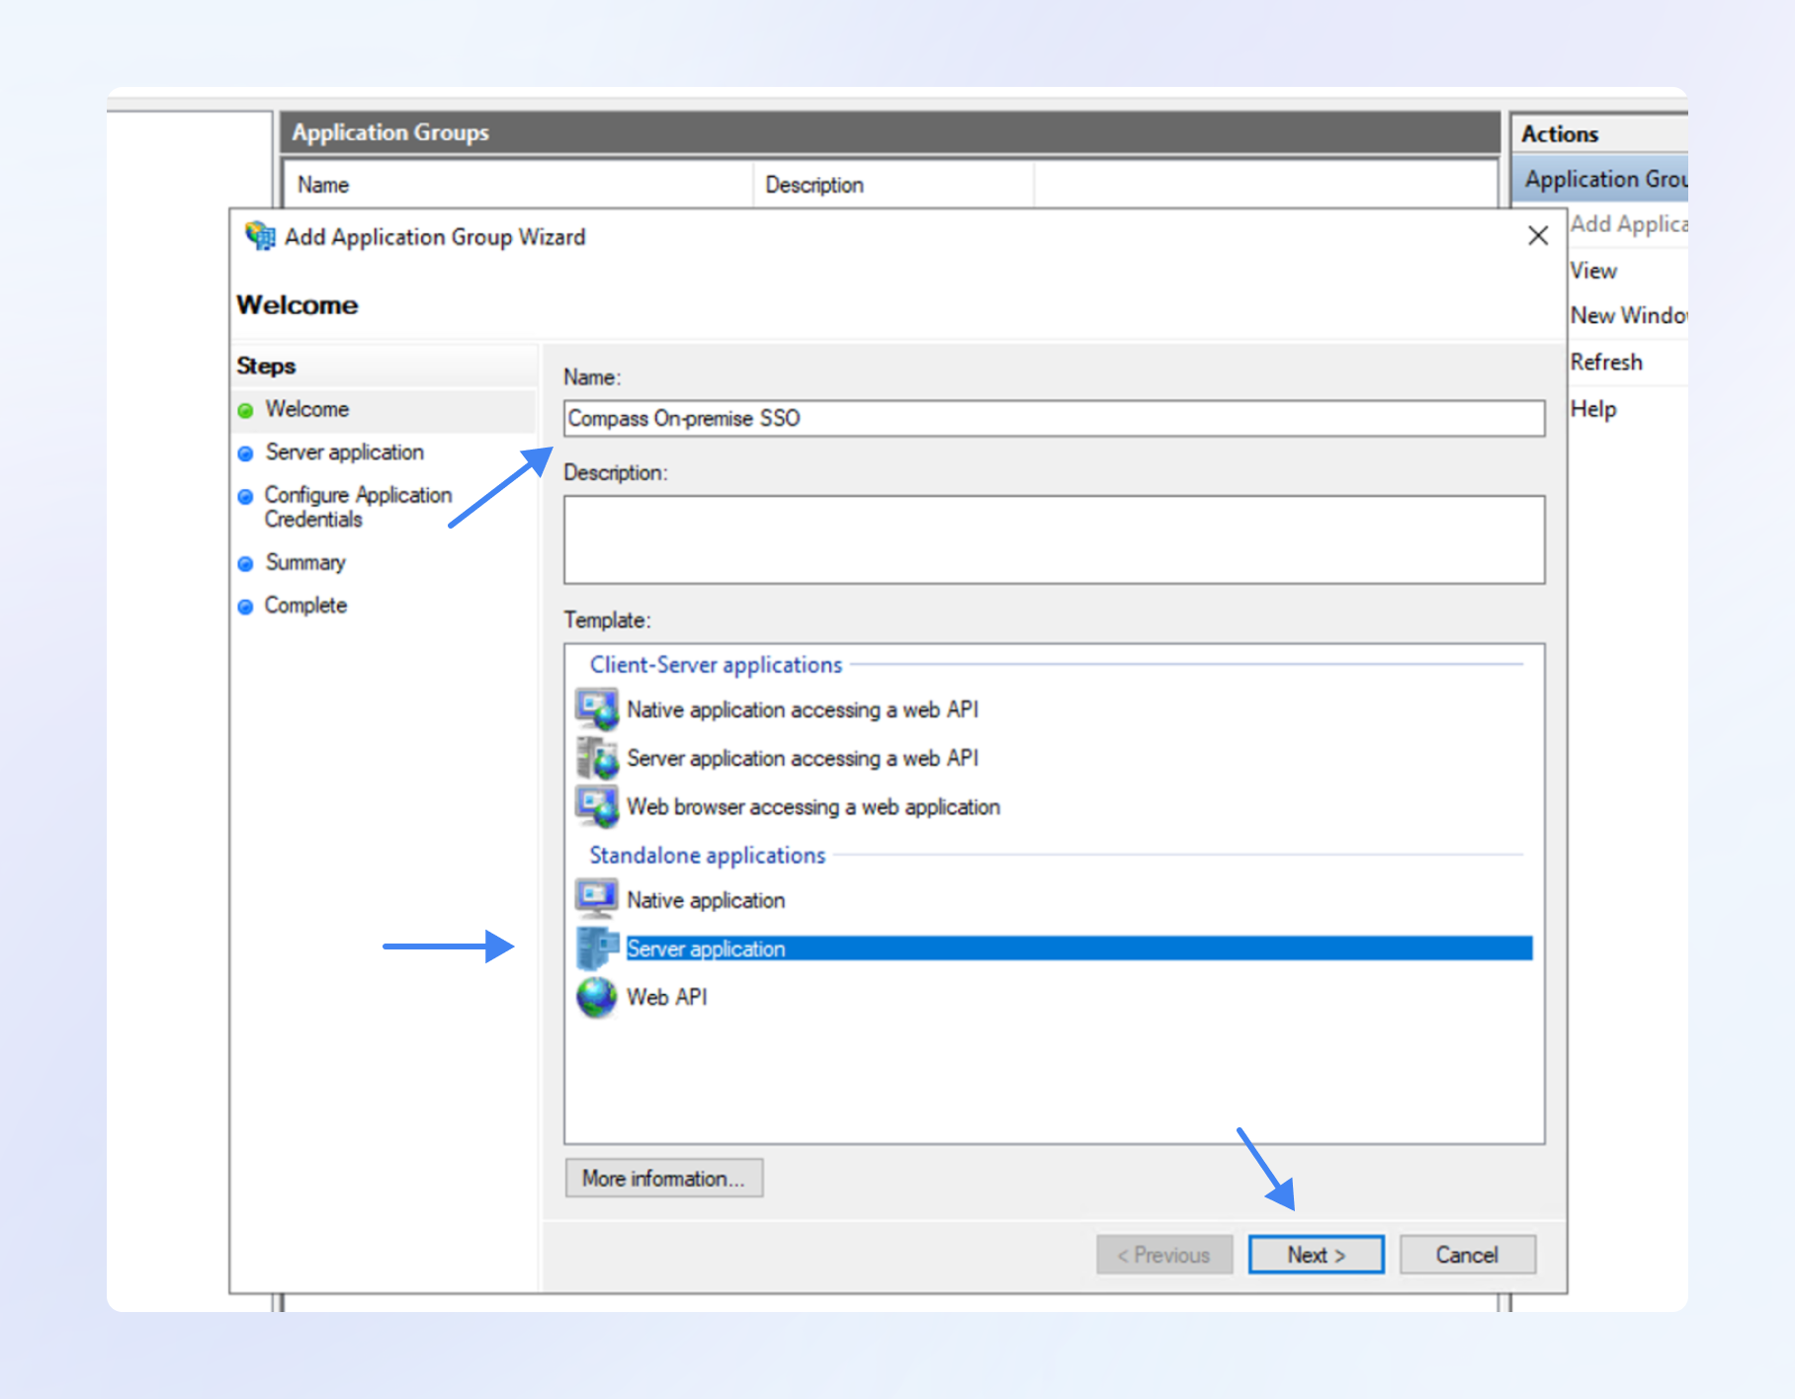Open the View action in Actions pane
The height and width of the screenshot is (1399, 1795).
(1593, 271)
